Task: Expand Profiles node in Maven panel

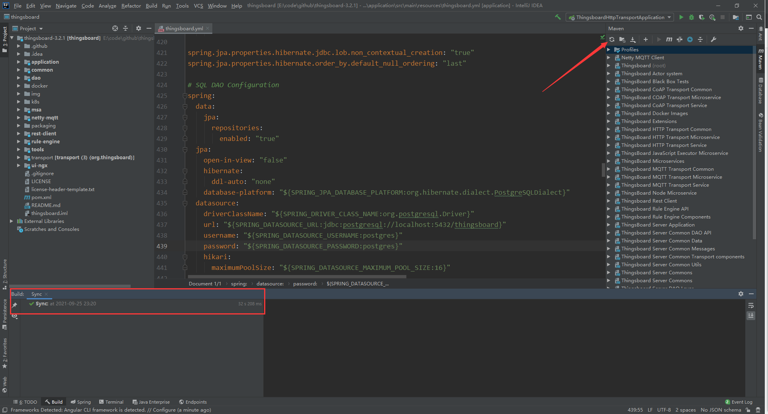Action: [x=609, y=50]
